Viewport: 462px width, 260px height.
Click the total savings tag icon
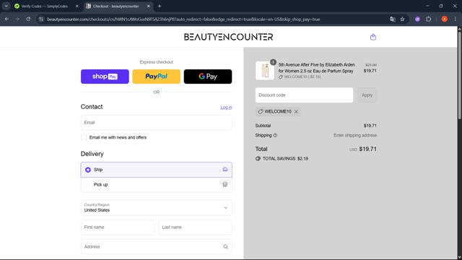pyautogui.click(x=258, y=159)
